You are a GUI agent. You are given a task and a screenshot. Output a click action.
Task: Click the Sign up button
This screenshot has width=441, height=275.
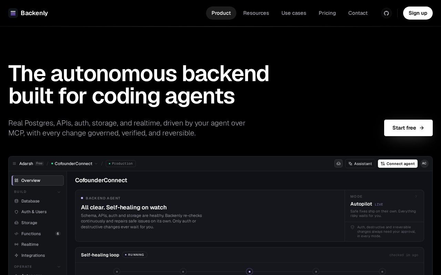click(x=418, y=13)
